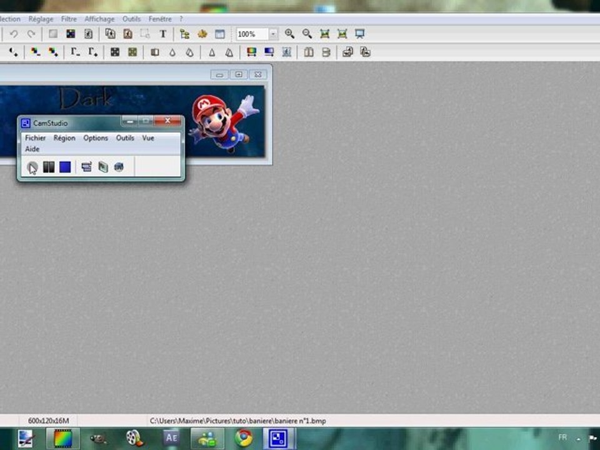600x450 pixels.
Task: Toggle CamStudio AVI/SWF record mode
Action: (x=103, y=167)
